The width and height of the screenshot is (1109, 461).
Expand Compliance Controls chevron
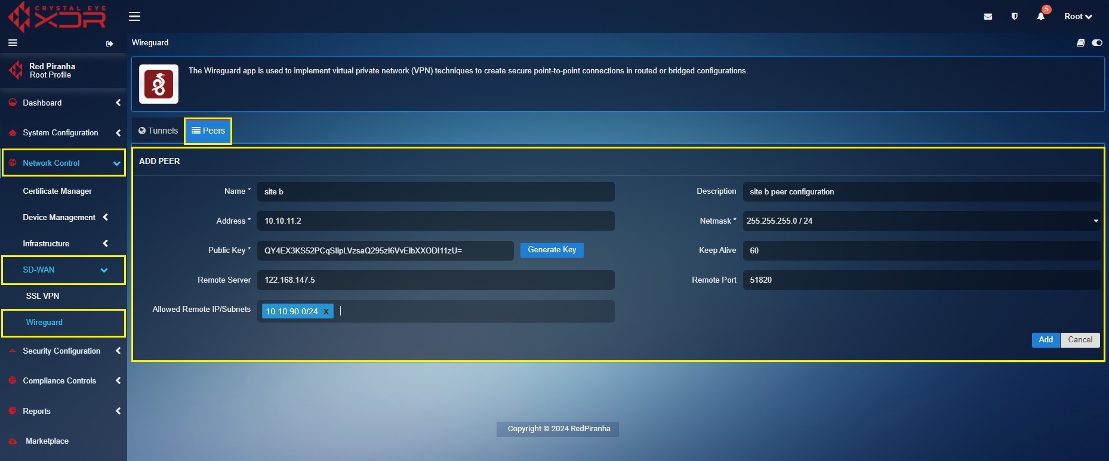(118, 380)
